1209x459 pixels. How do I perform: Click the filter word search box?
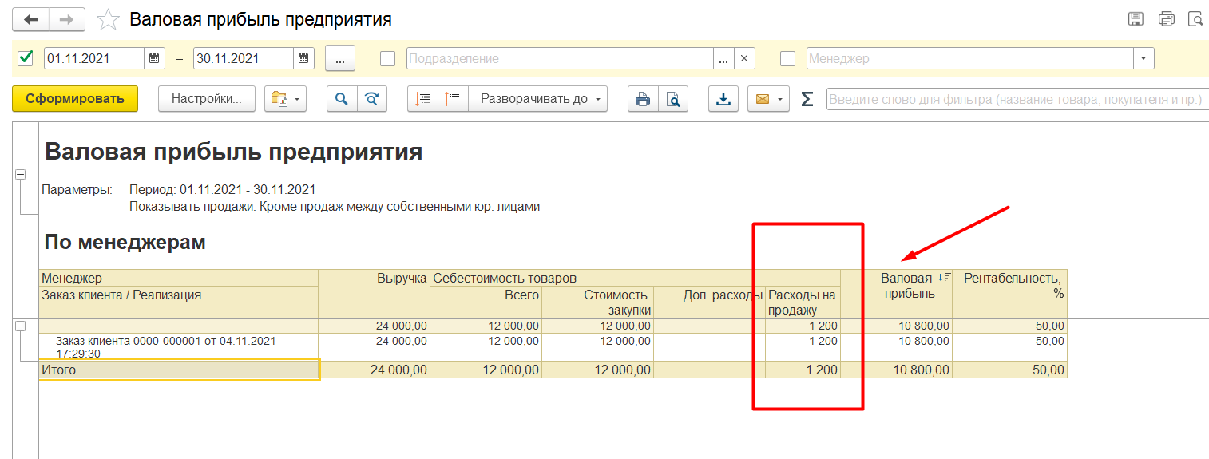coord(1017,99)
